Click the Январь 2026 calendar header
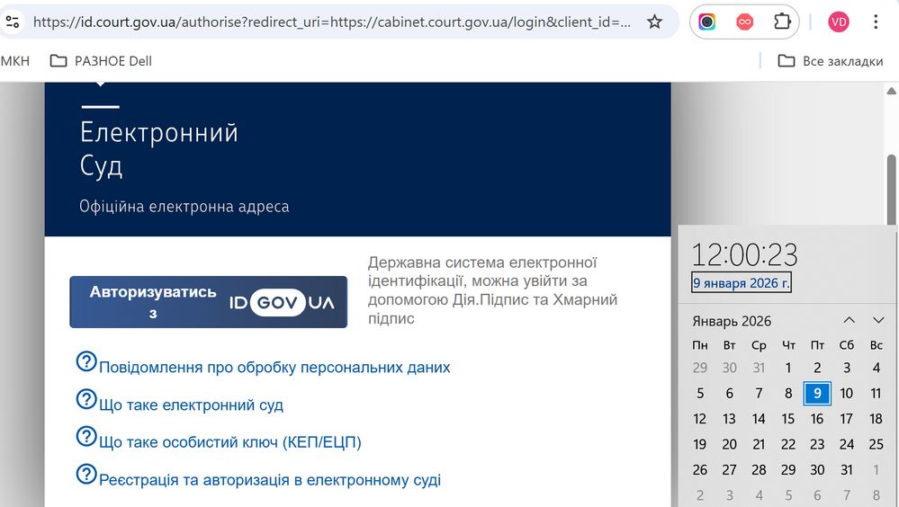This screenshot has height=507, width=899. tap(732, 321)
